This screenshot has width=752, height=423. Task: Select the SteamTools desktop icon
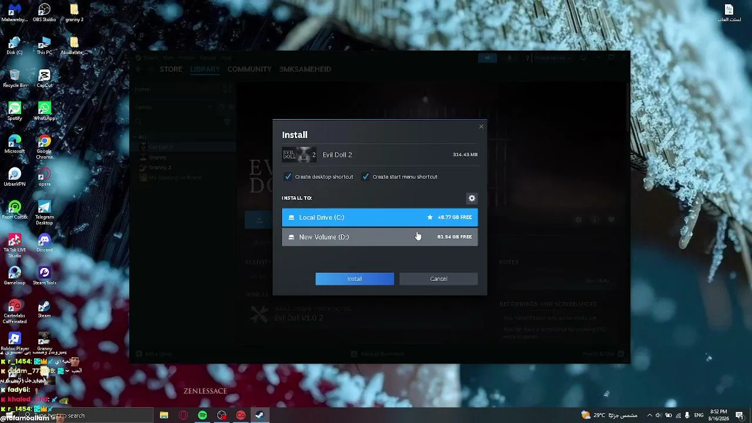[x=44, y=276]
